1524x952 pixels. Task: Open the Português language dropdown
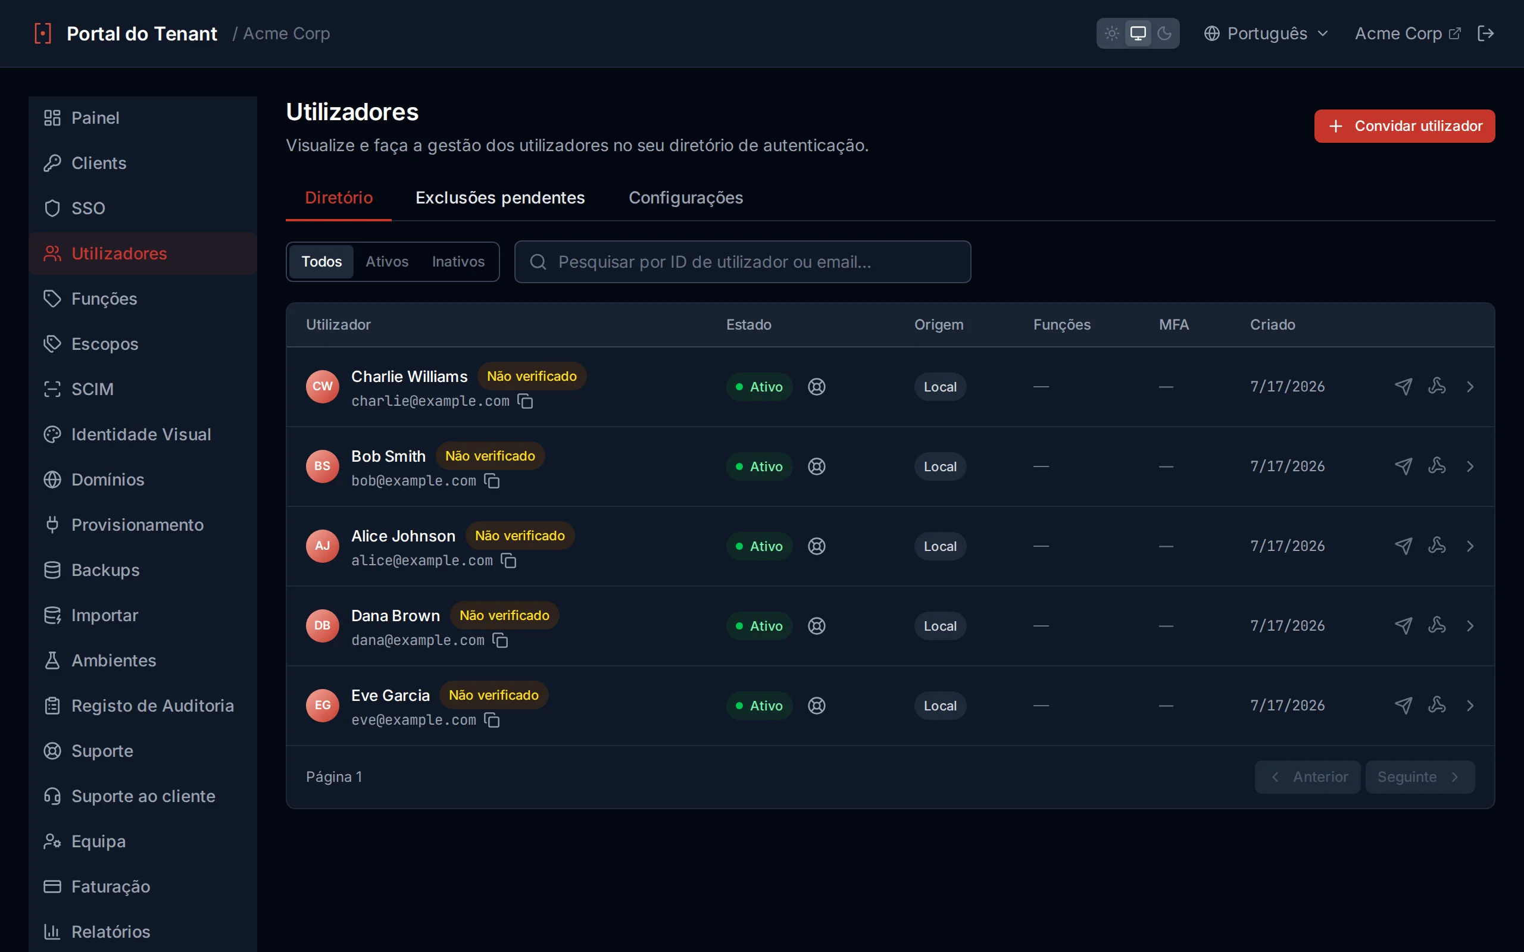pyautogui.click(x=1266, y=33)
